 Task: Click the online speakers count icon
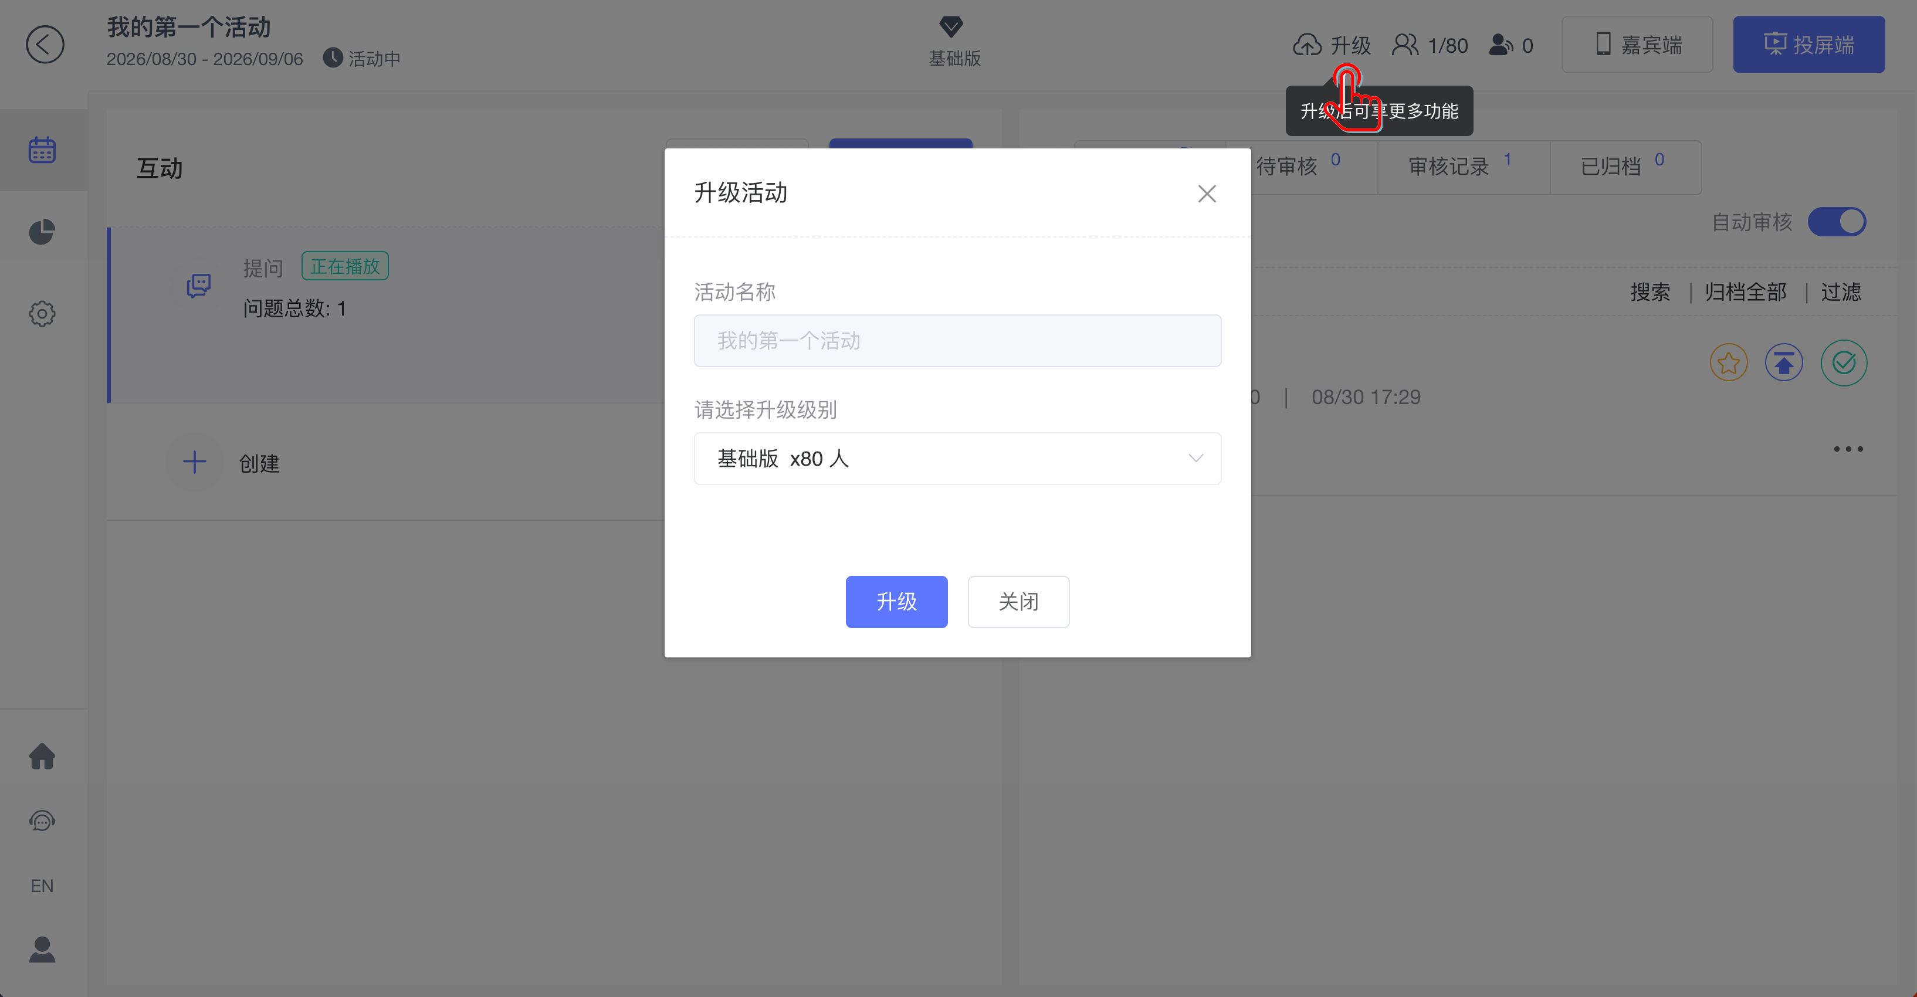point(1501,45)
